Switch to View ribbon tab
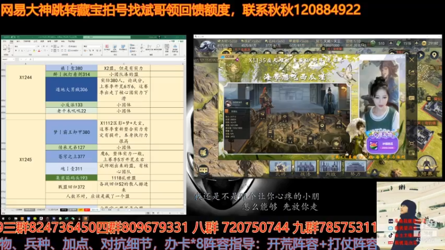The width and height of the screenshot is (445, 250). click(56, 41)
